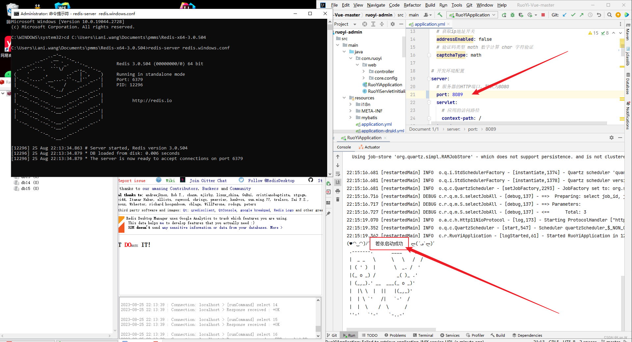Select db14 in Redis Desktop Manager tree
632x342 pixels.
26,182
